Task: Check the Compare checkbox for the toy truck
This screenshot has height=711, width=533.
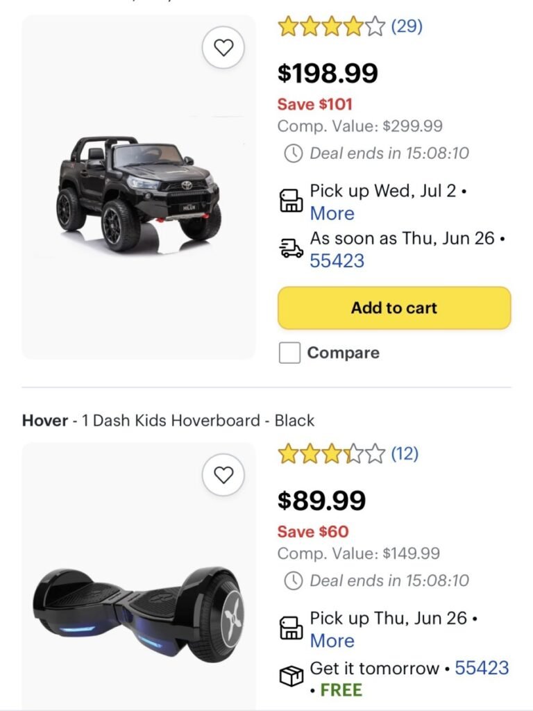Action: (289, 353)
